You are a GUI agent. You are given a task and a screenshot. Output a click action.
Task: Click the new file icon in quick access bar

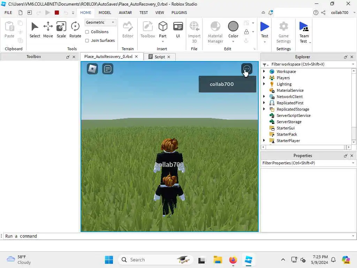click(x=21, y=13)
